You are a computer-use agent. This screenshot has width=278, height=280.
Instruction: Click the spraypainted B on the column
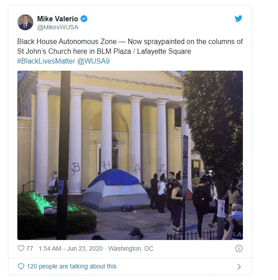click(75, 168)
